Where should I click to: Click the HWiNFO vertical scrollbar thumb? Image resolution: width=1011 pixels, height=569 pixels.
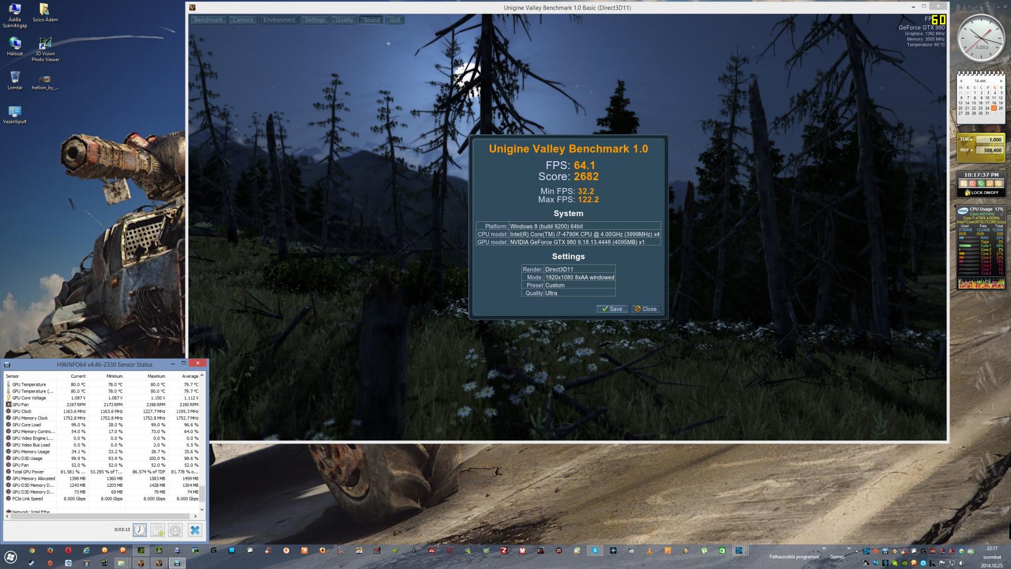point(202,494)
